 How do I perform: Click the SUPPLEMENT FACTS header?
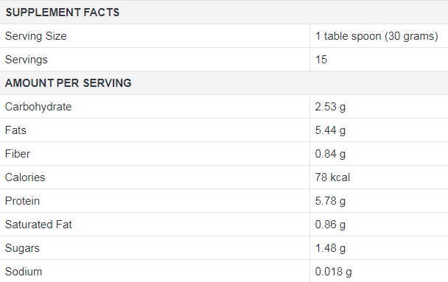[x=63, y=13]
